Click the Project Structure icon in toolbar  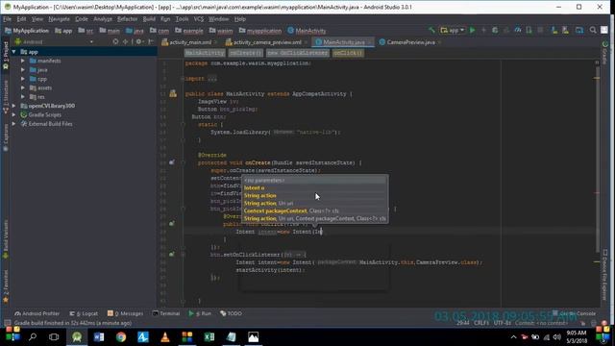click(579, 30)
